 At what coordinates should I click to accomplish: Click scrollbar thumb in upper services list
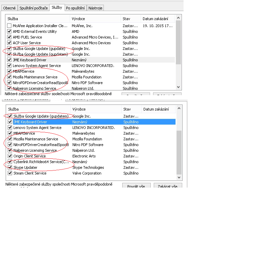point(178,42)
